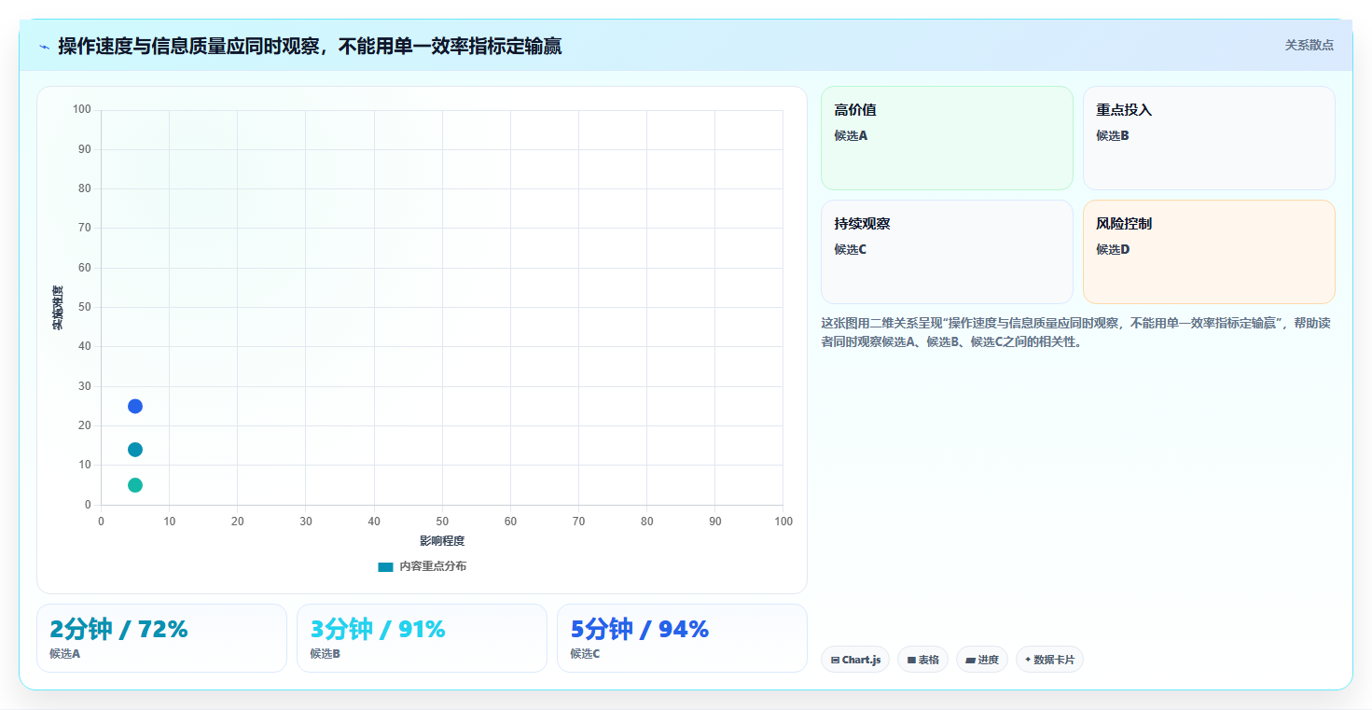1372x710 pixels.
Task: Toggle the 内容重点分布 legend entry
Action: (x=423, y=566)
